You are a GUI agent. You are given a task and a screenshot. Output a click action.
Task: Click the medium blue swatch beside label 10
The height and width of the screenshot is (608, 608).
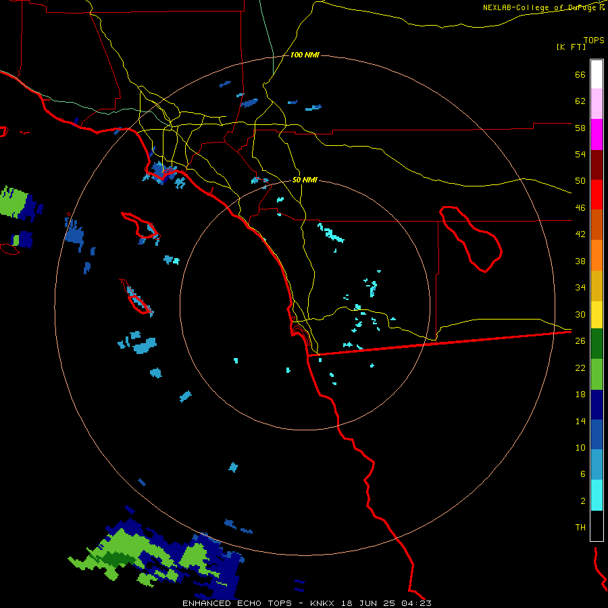click(x=597, y=434)
